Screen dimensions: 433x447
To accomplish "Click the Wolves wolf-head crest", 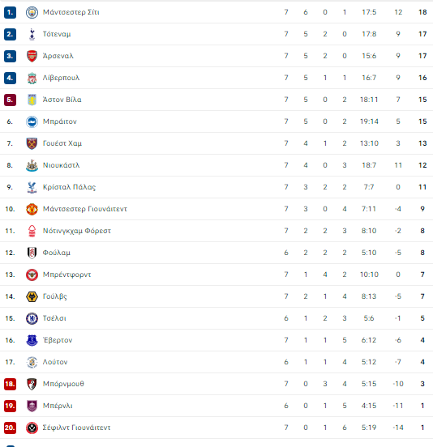I will (x=32, y=296).
